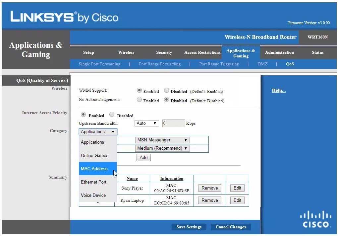Open the Security tab
Screen dimensions: 338x236
coord(164,52)
